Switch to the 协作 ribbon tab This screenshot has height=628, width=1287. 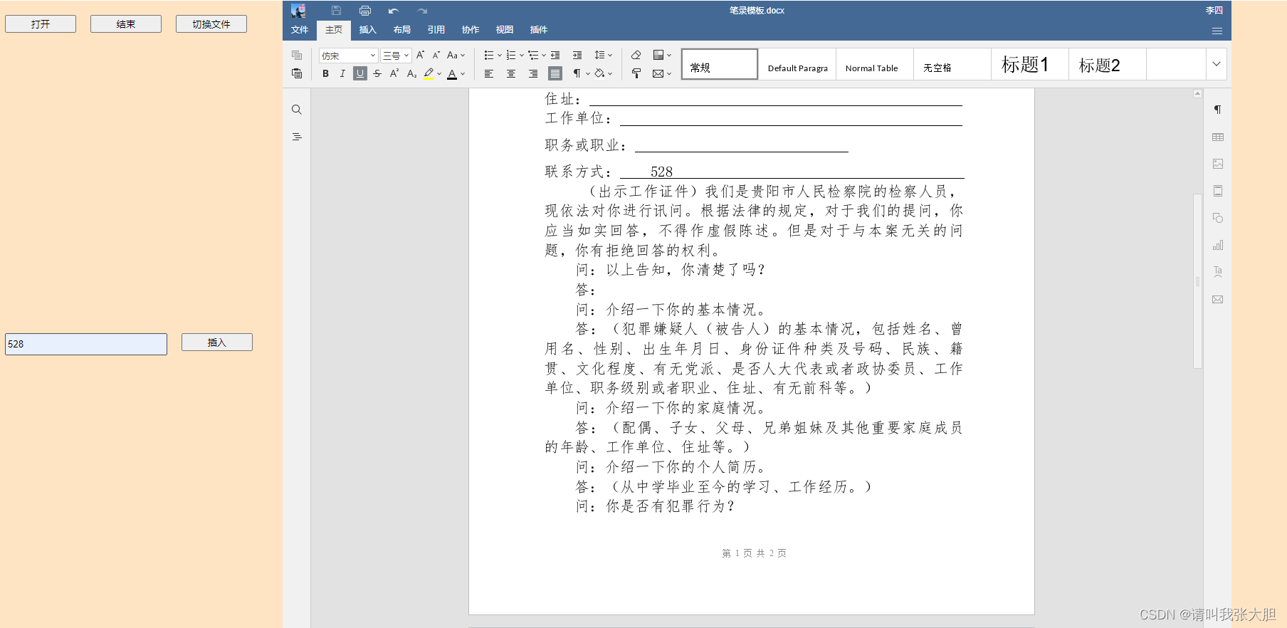[471, 30]
